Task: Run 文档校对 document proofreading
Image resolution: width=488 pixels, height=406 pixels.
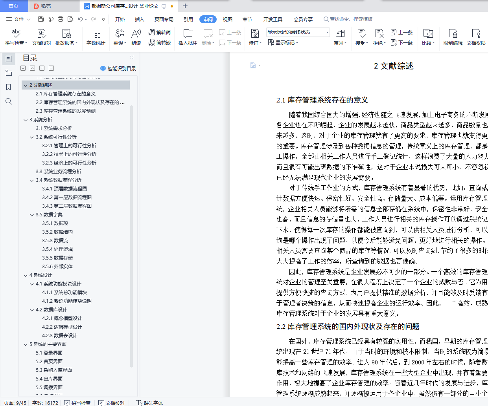Action: click(42, 37)
